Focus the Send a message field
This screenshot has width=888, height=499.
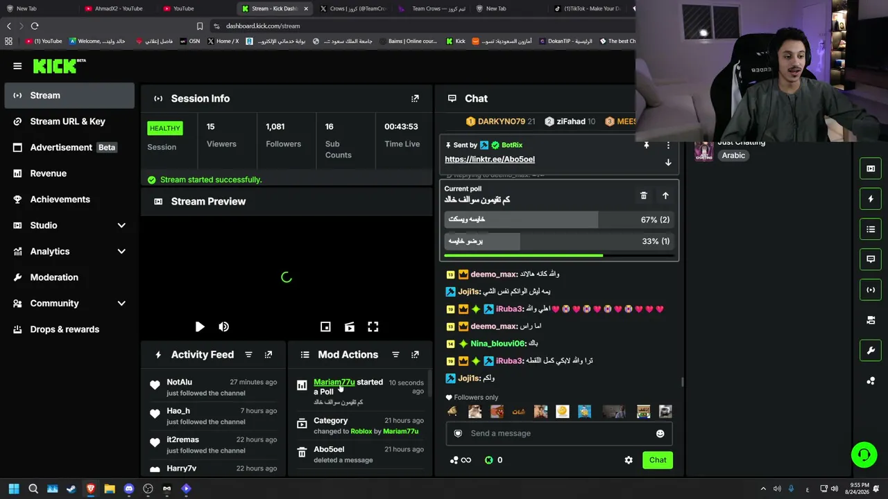[559, 433]
